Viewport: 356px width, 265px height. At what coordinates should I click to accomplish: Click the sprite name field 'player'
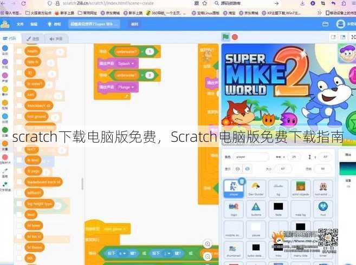coord(251,157)
